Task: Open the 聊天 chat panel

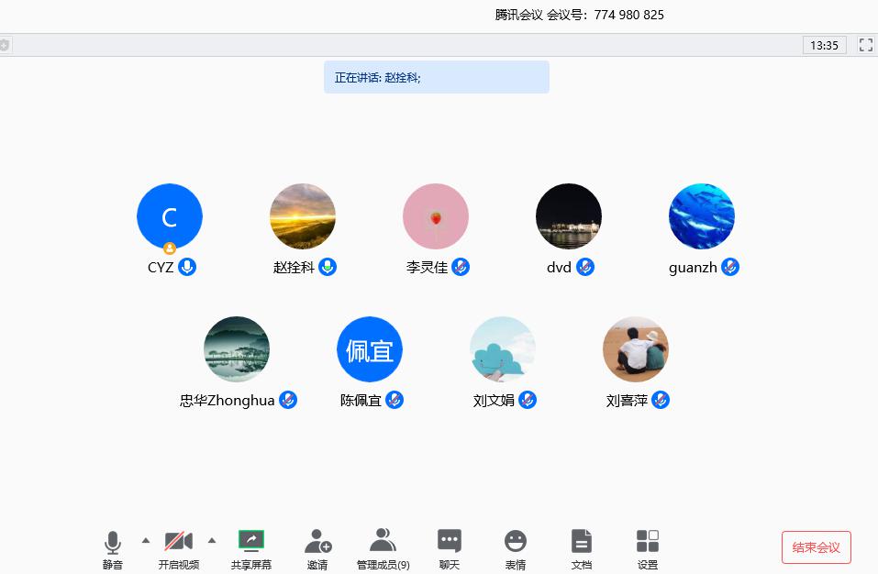Action: (449, 542)
